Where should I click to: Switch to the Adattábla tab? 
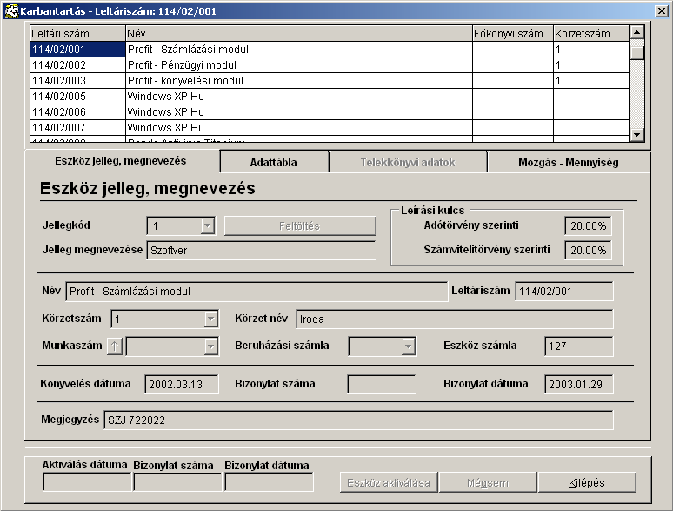click(274, 163)
